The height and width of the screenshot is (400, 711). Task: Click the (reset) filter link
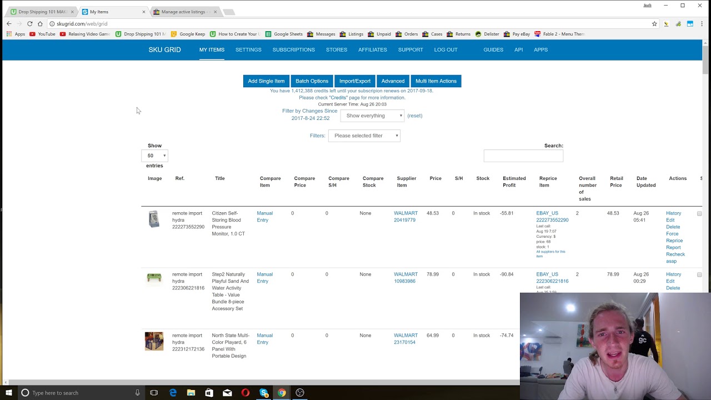(415, 116)
